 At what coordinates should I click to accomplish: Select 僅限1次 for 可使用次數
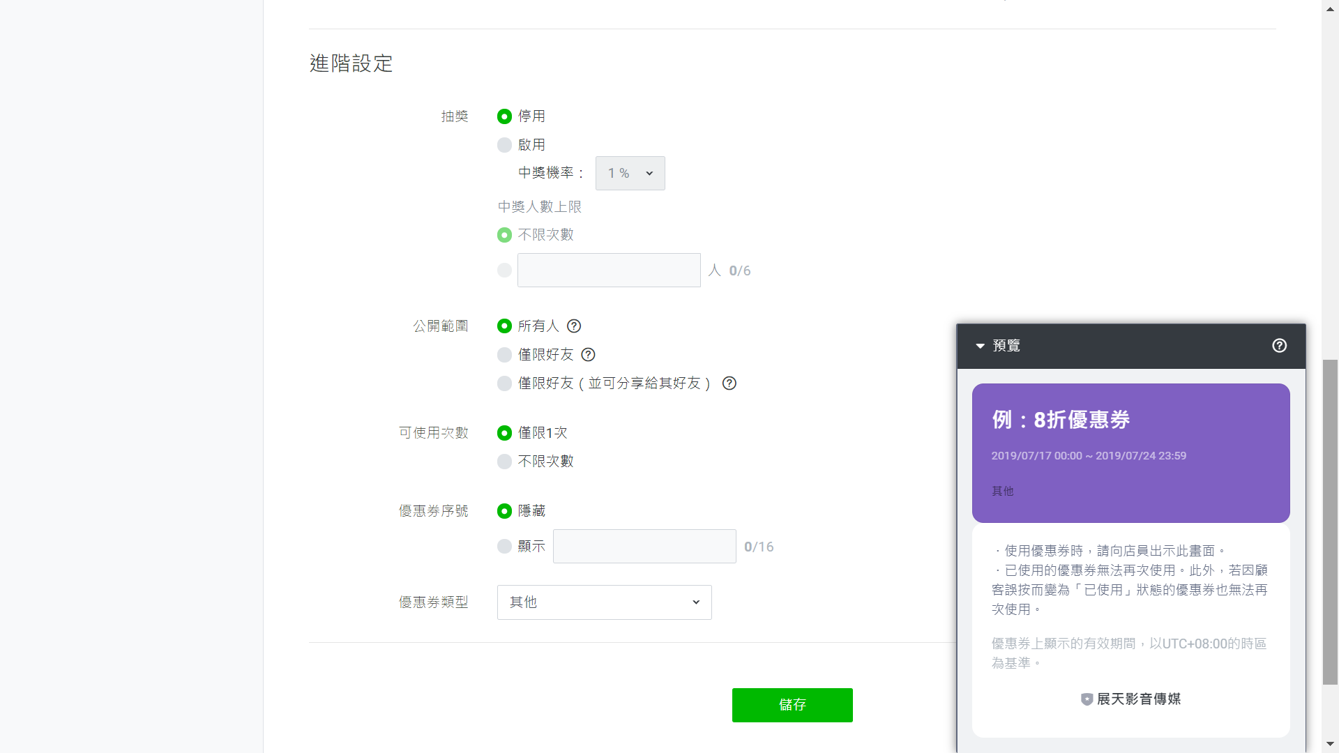point(504,433)
